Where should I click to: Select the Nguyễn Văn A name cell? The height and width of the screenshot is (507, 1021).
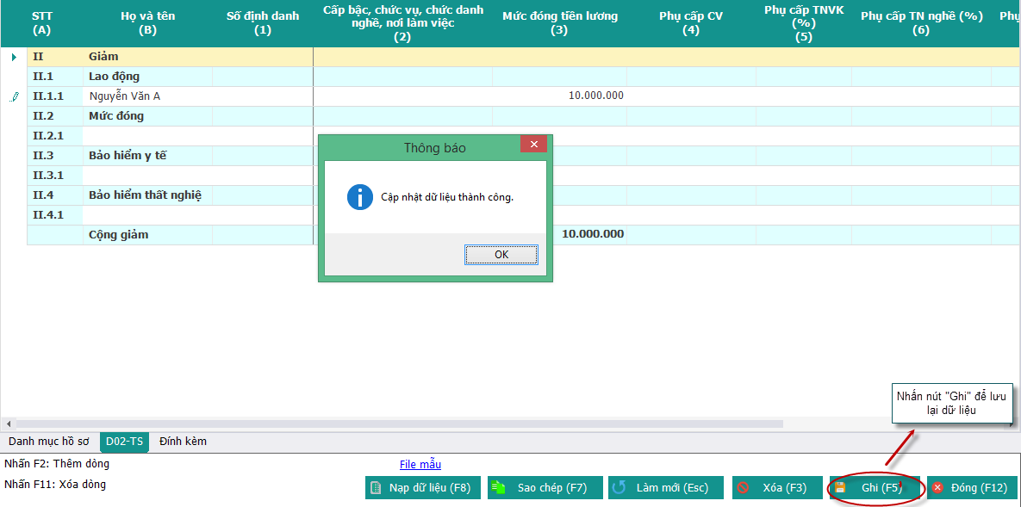pyautogui.click(x=148, y=96)
